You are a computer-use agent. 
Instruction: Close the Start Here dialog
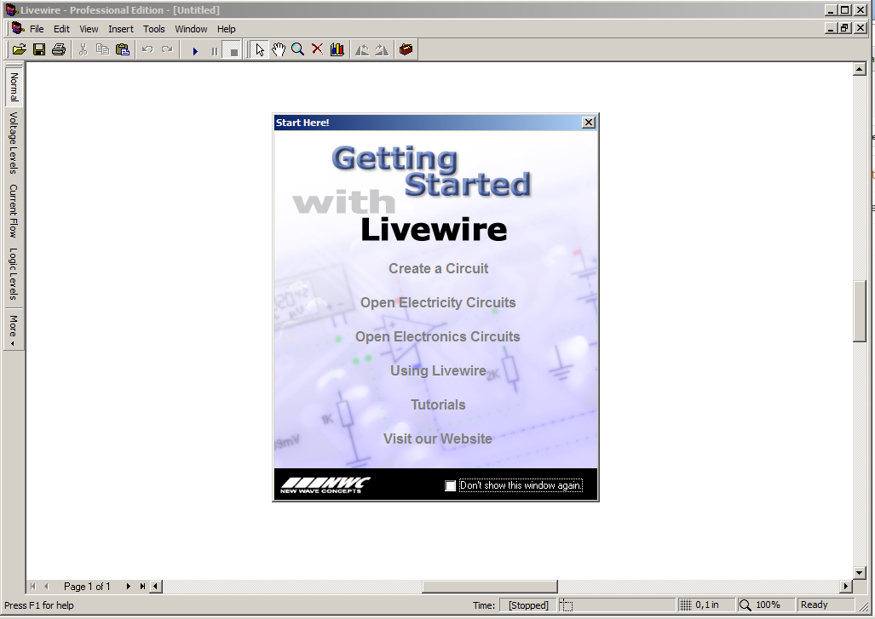click(x=588, y=122)
